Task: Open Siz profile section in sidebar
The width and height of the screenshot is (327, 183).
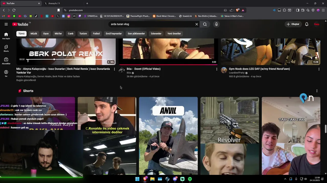Action: pos(6,73)
